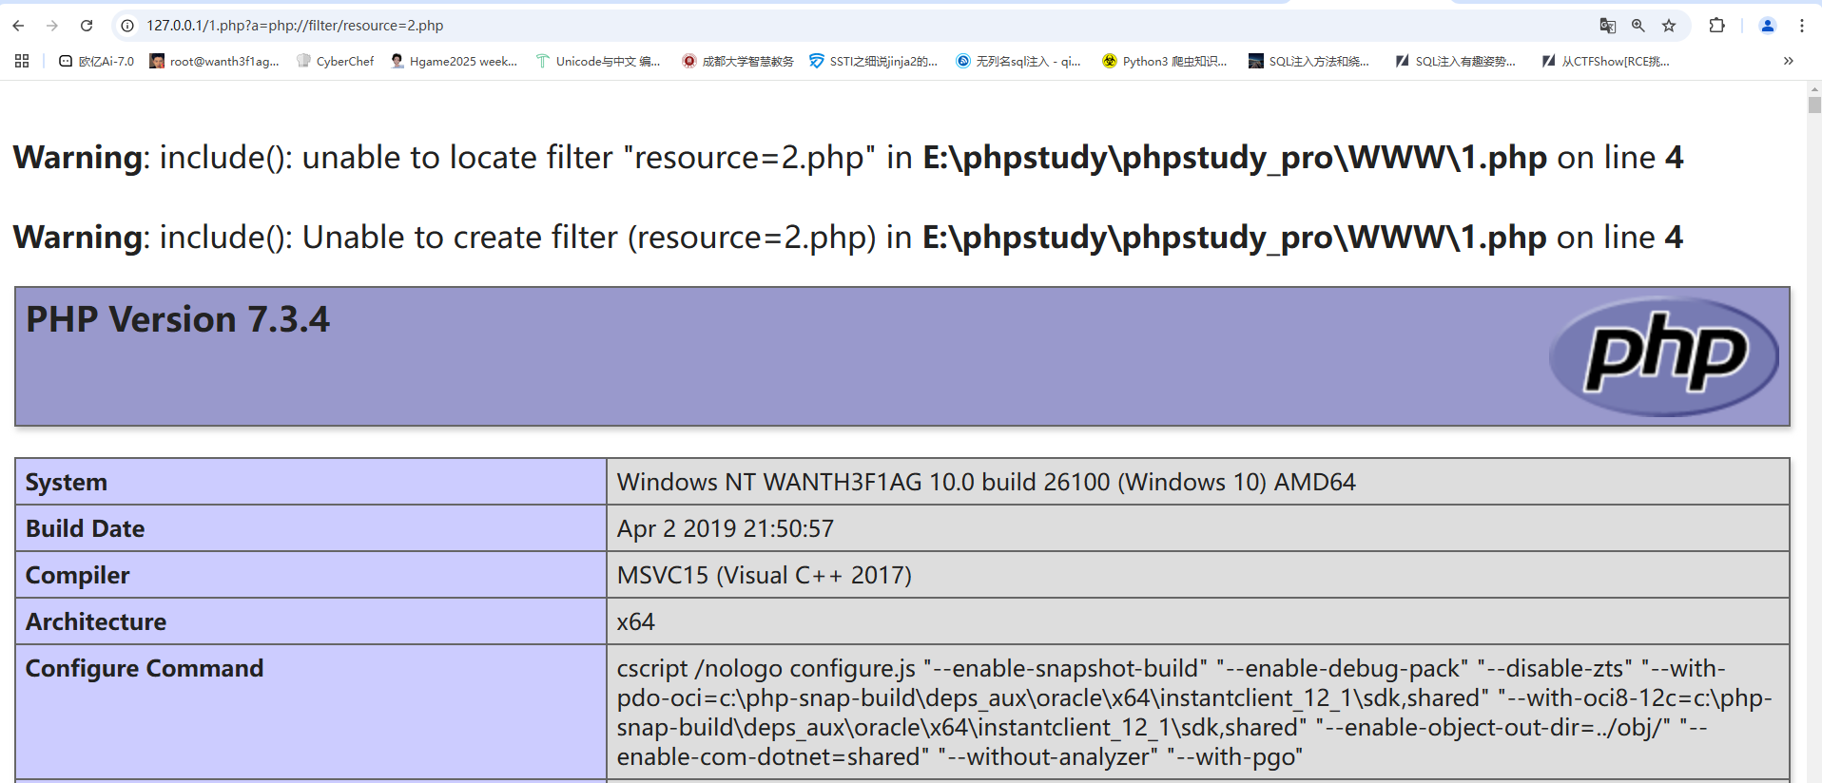1822x783 pixels.
Task: Open the CyberChef bookmark
Action: [x=336, y=61]
